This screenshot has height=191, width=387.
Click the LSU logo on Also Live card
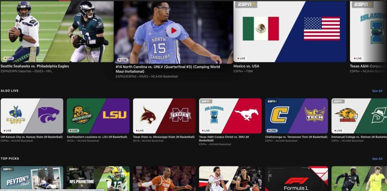(115, 115)
